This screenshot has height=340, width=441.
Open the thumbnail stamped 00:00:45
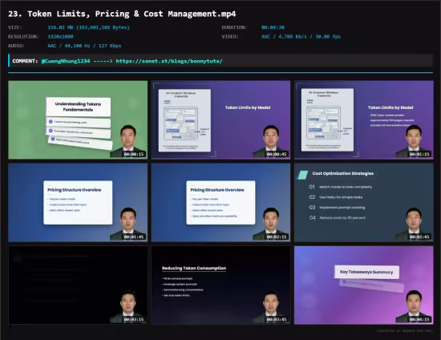pyautogui.click(x=220, y=119)
